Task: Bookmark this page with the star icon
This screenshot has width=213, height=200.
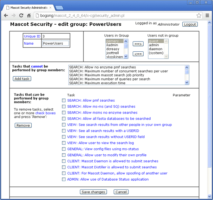Action: point(199,15)
